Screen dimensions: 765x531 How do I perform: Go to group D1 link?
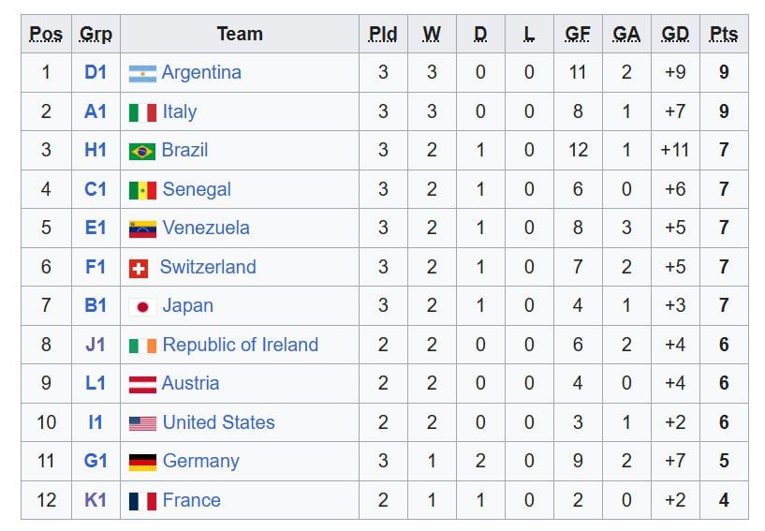(x=96, y=72)
